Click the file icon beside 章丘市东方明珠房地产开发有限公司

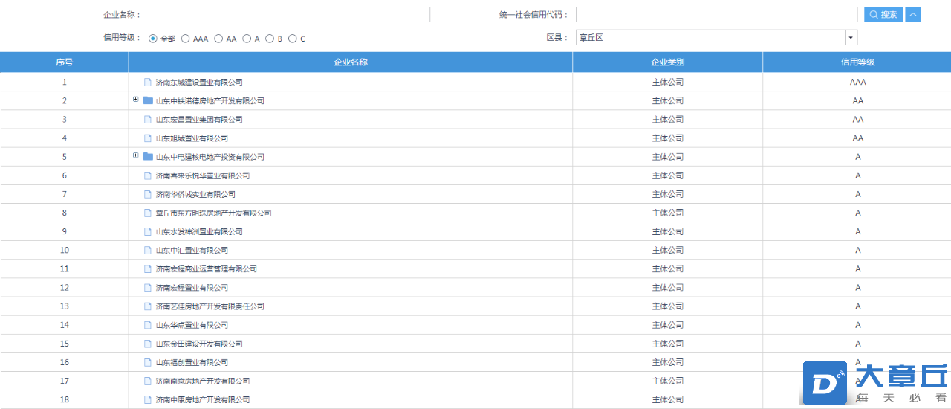148,213
